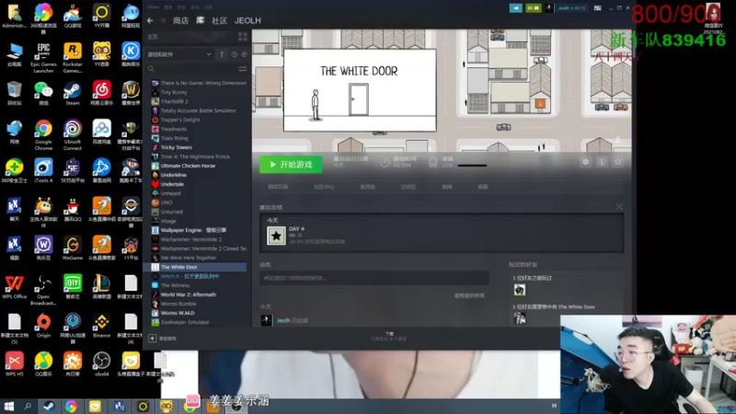This screenshot has height=414, width=736.
Task: Select The White Door list entry
Action: [195, 267]
